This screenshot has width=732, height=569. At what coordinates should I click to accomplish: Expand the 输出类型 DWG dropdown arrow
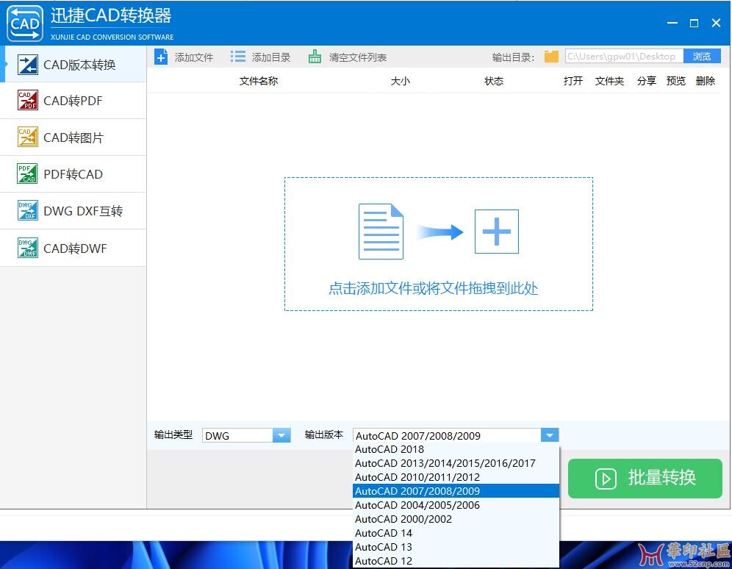pos(281,435)
